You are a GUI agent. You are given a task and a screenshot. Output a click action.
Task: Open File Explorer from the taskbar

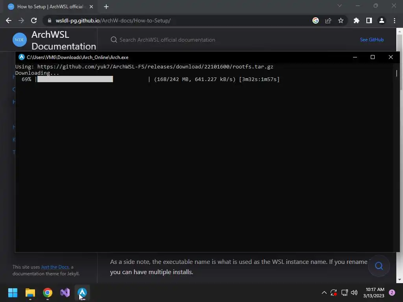[30, 293]
